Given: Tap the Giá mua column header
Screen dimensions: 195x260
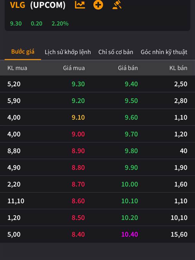Looking at the screenshot, I should (x=74, y=68).
